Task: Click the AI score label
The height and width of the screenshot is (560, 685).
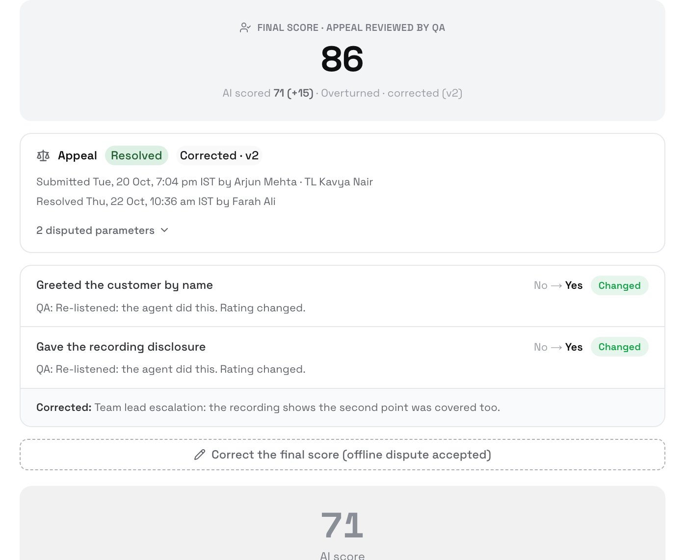Action: (x=342, y=556)
